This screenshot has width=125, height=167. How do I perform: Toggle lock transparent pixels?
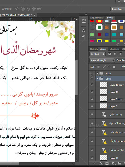point(99,67)
